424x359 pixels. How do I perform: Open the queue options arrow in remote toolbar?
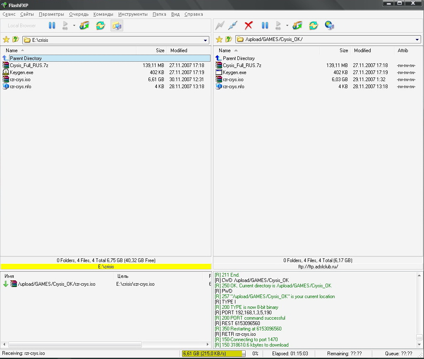click(287, 25)
